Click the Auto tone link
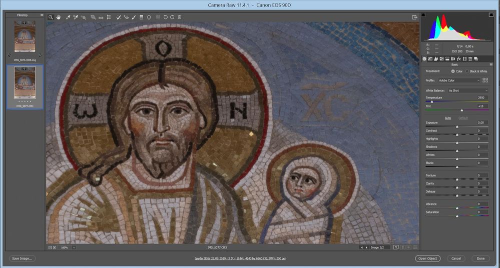Image resolution: width=500 pixels, height=268 pixels. [x=448, y=118]
